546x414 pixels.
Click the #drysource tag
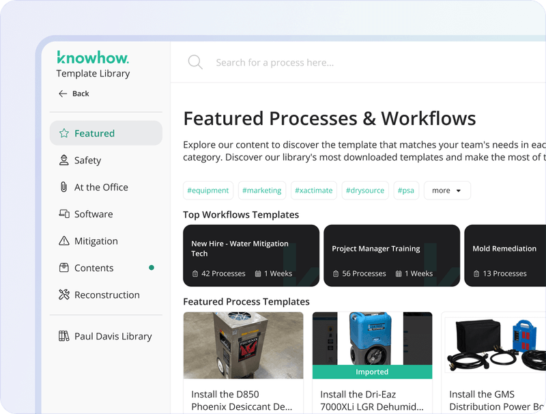click(x=365, y=191)
